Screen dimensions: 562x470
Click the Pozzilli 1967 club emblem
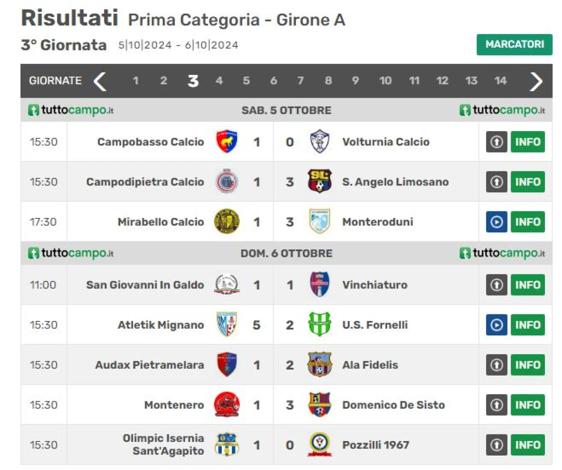click(x=319, y=445)
